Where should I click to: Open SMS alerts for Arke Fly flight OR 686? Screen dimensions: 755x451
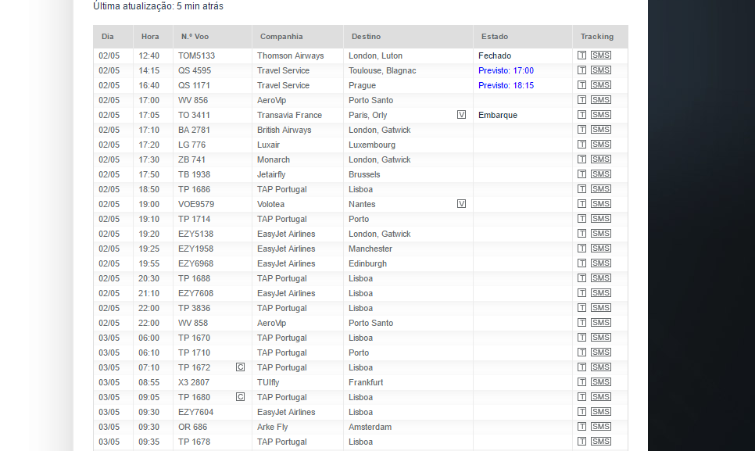pos(601,427)
